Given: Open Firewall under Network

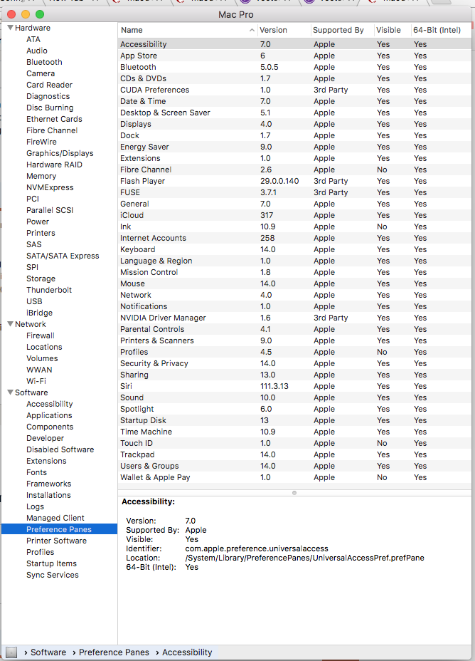Looking at the screenshot, I should pos(41,335).
